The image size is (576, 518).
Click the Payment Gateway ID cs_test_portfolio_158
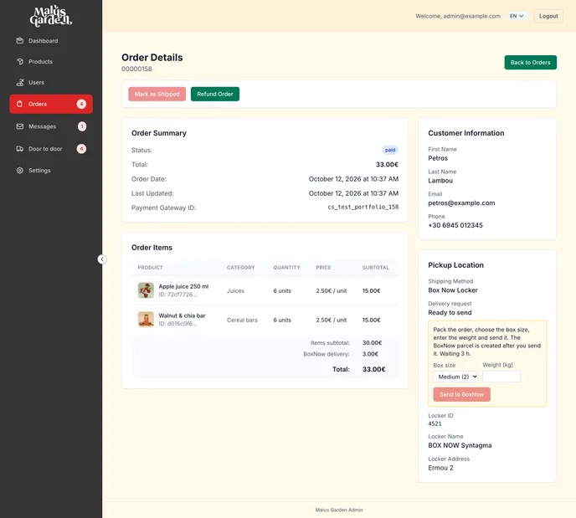click(x=363, y=207)
